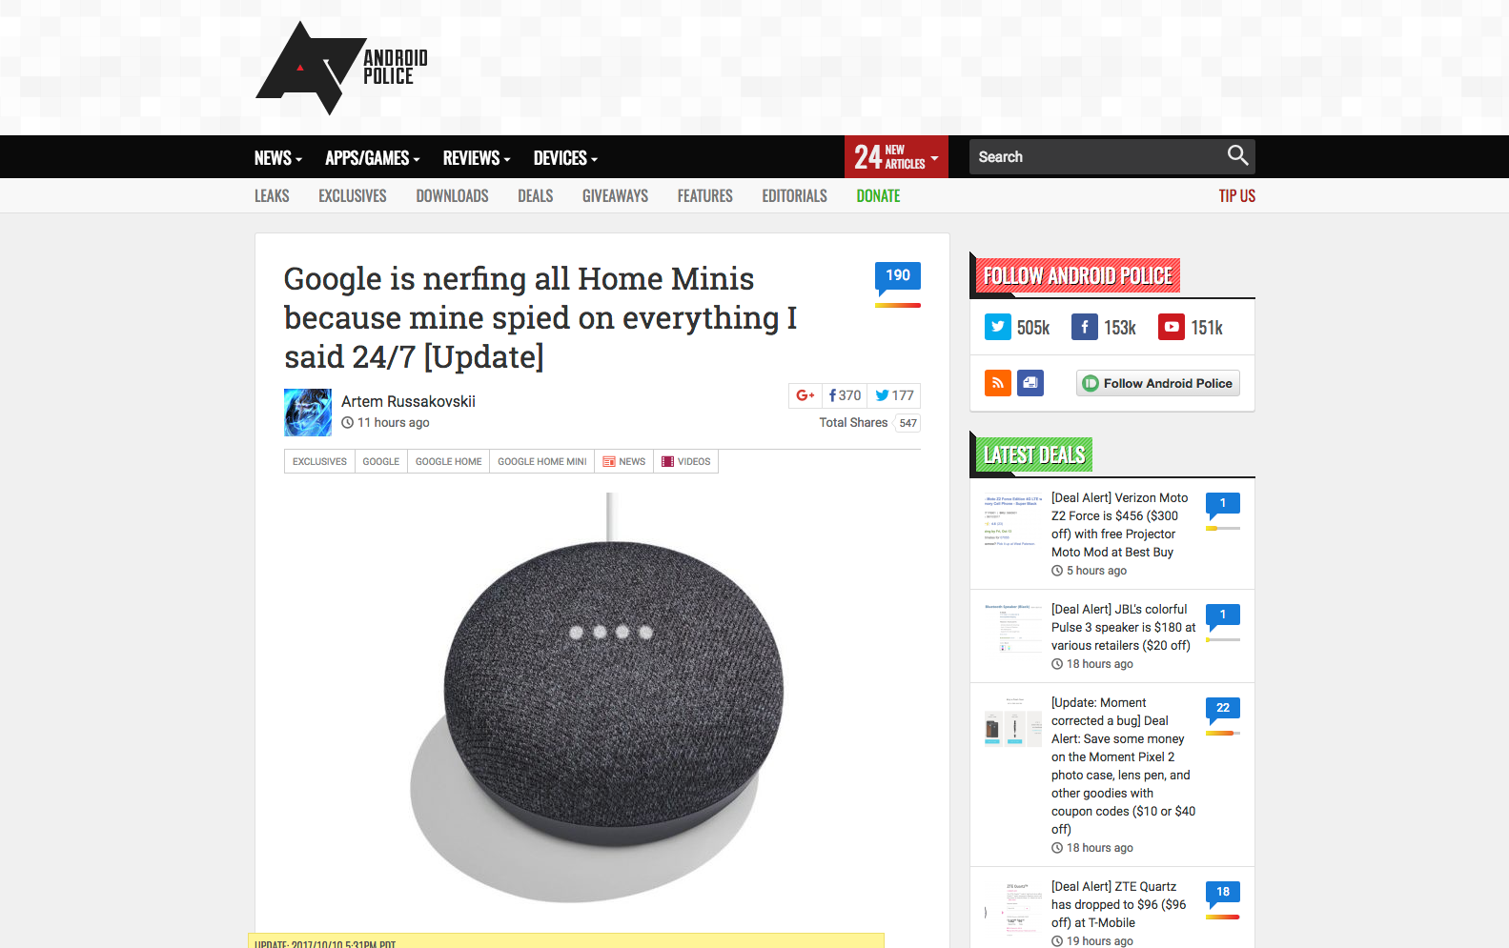Screen dimensions: 1509x948
Task: Open the 24 New Articles dropdown
Action: tap(896, 157)
